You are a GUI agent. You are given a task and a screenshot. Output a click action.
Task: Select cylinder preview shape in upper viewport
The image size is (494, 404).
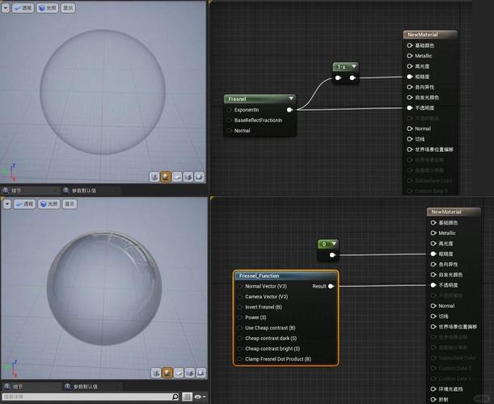click(154, 177)
